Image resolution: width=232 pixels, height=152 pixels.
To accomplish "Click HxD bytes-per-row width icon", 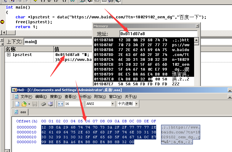I will coord(60,104).
